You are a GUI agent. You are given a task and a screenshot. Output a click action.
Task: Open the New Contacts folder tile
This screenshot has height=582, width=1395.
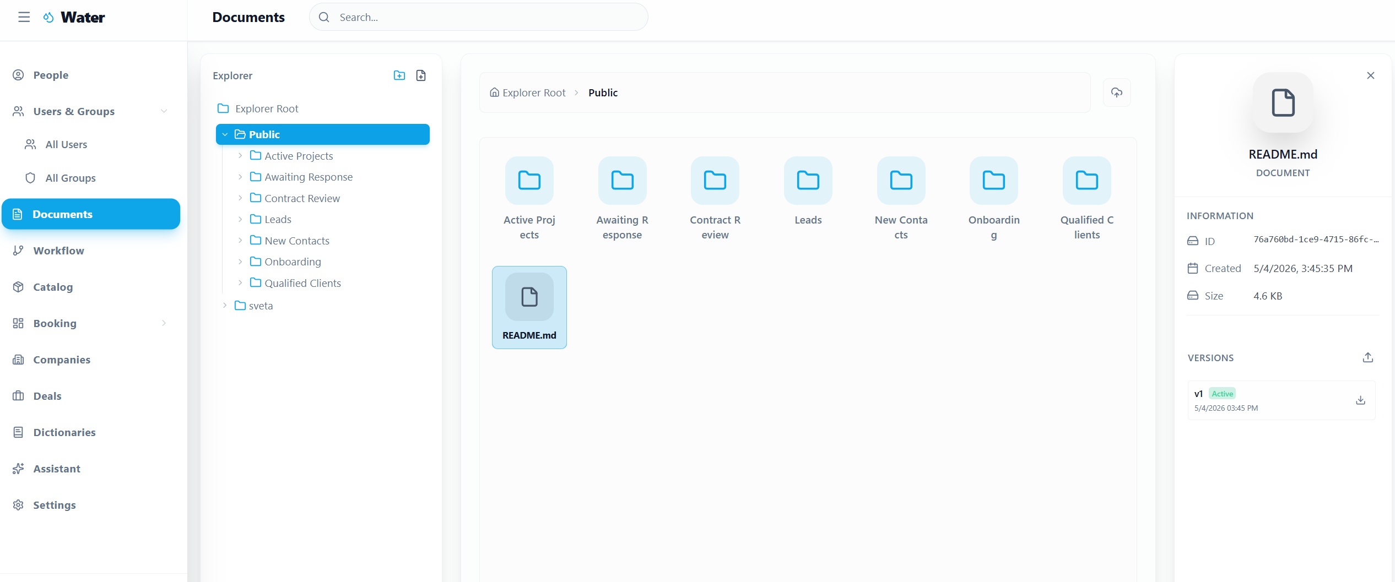pos(901,199)
